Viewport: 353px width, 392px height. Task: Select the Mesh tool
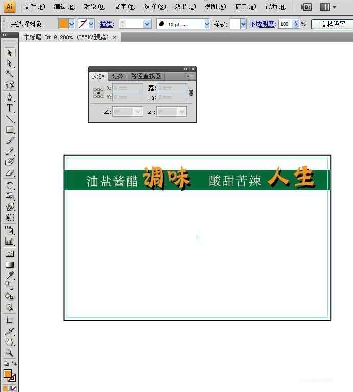tap(10, 254)
